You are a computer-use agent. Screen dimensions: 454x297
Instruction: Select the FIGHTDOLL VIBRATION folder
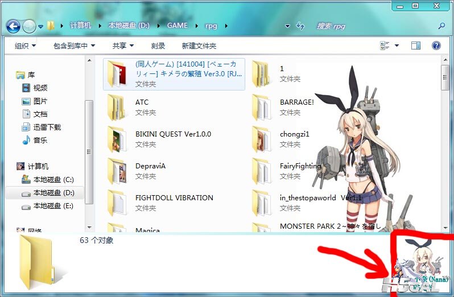174,198
